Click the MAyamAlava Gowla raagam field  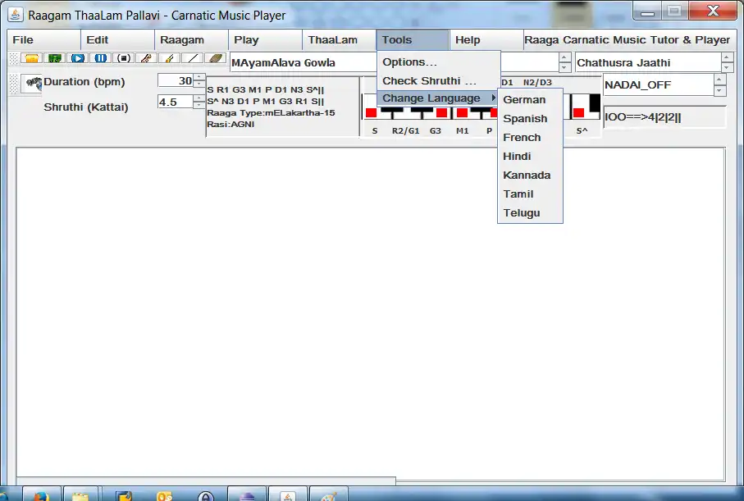tap(304, 62)
